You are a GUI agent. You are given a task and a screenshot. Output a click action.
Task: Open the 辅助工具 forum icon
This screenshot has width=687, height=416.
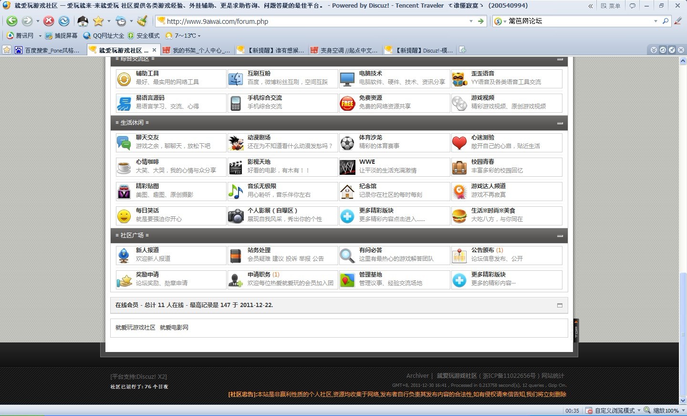[124, 79]
